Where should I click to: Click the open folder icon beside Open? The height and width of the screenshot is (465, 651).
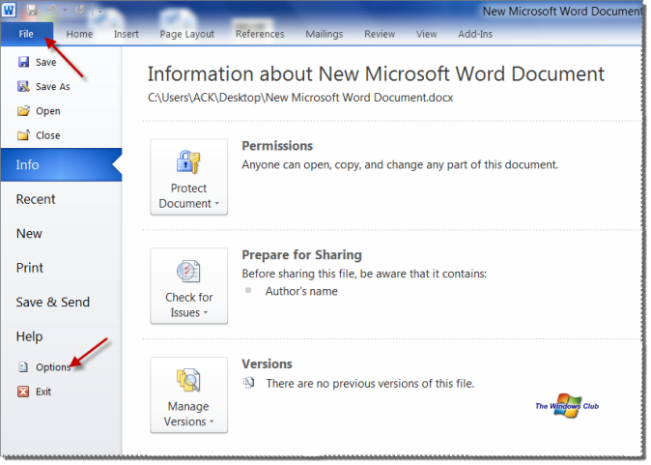coord(24,111)
